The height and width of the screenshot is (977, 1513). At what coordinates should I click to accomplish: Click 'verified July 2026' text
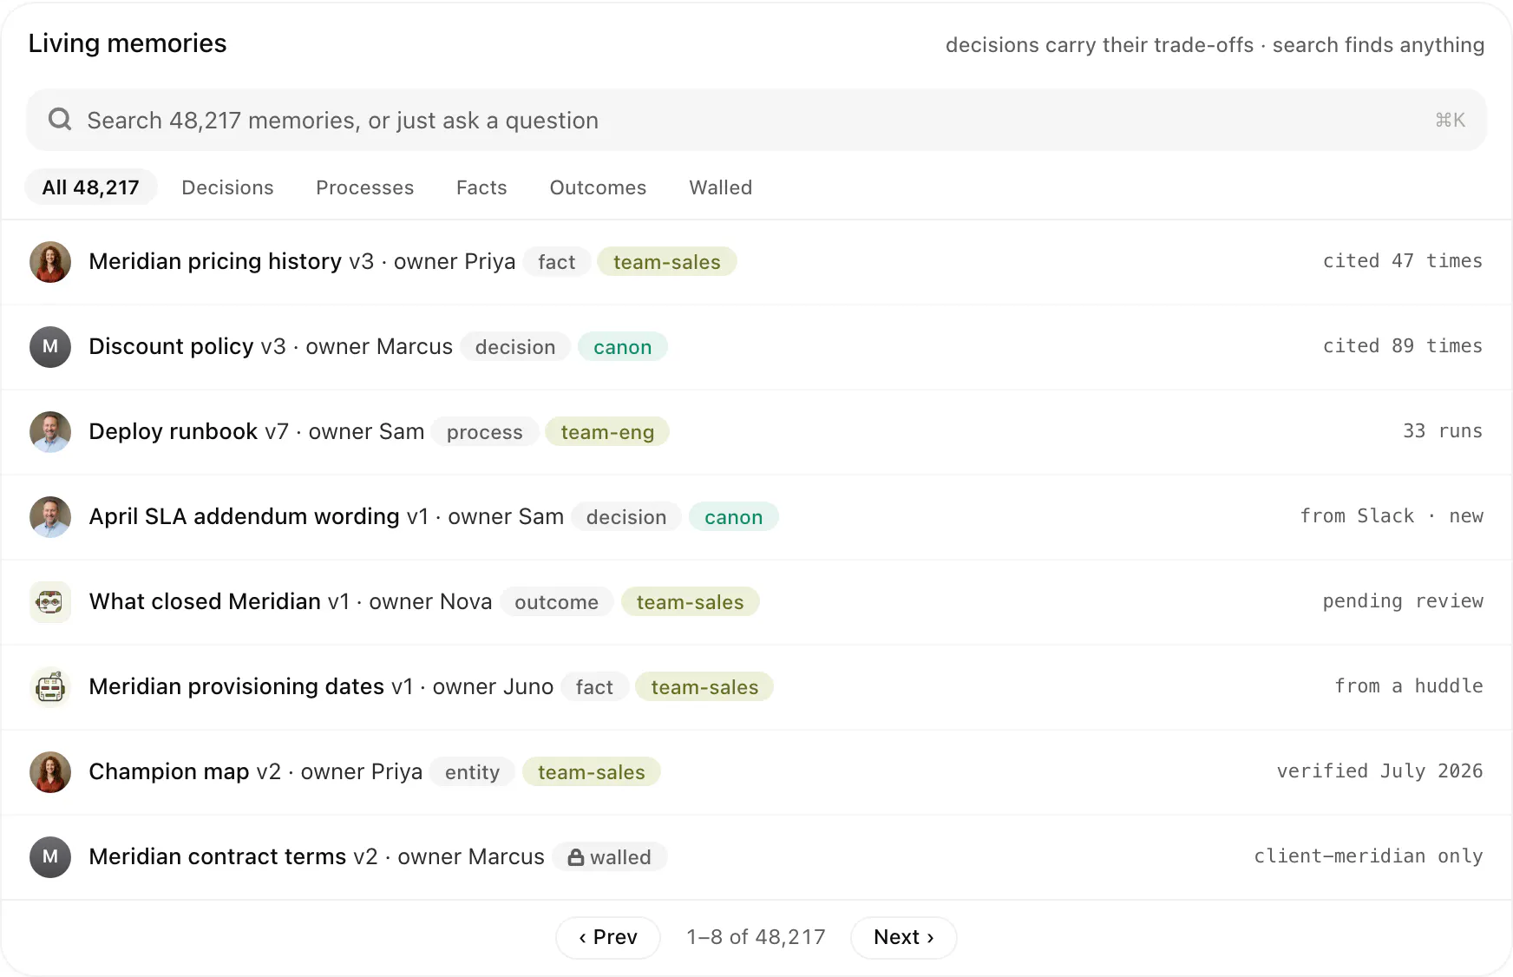pos(1379,771)
